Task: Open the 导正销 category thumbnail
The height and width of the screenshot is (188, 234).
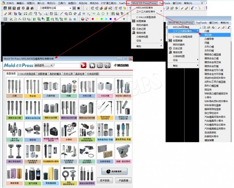Action: click(x=33, y=88)
